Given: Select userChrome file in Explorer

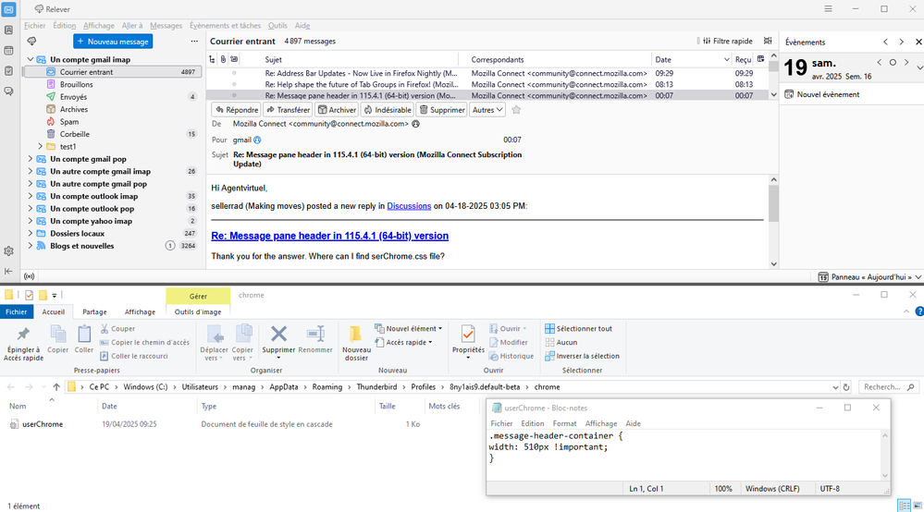Looking at the screenshot, I should point(43,424).
